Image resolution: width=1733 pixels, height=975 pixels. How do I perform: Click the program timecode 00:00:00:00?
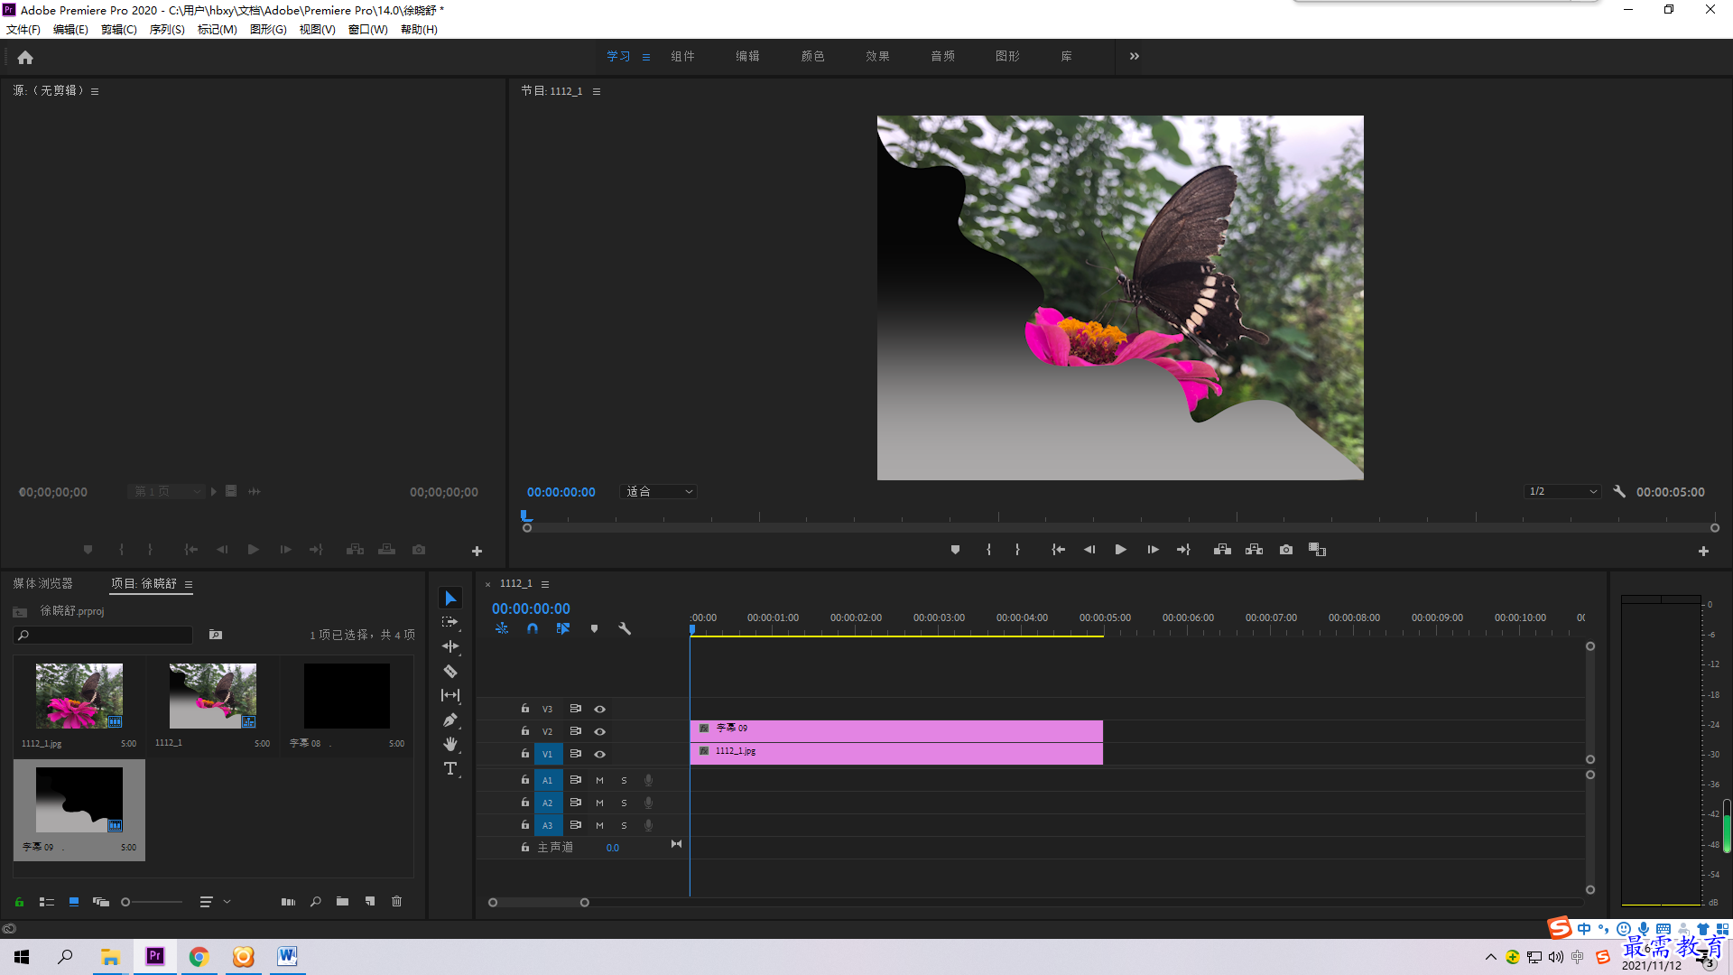coord(561,492)
